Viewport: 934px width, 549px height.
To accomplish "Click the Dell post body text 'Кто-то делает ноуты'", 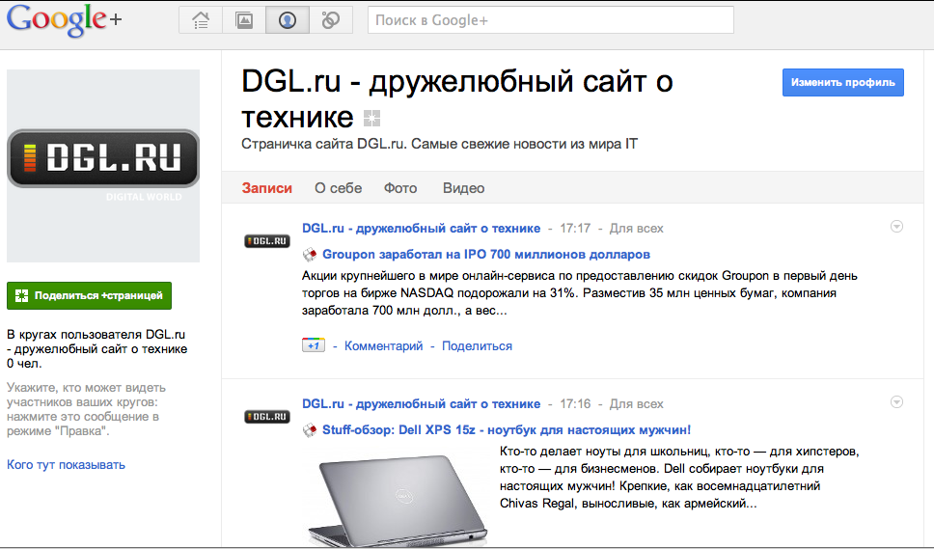I will coord(679,477).
